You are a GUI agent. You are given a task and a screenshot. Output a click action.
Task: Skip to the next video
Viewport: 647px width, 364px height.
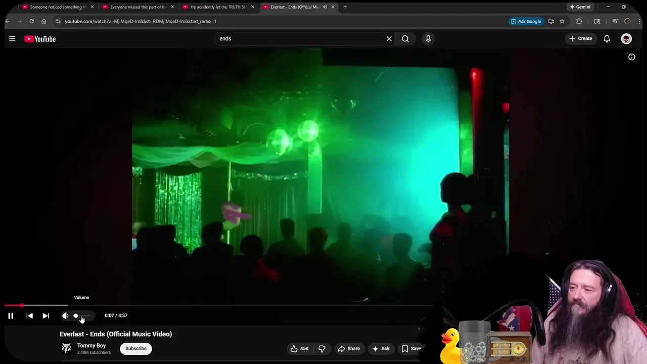point(45,315)
